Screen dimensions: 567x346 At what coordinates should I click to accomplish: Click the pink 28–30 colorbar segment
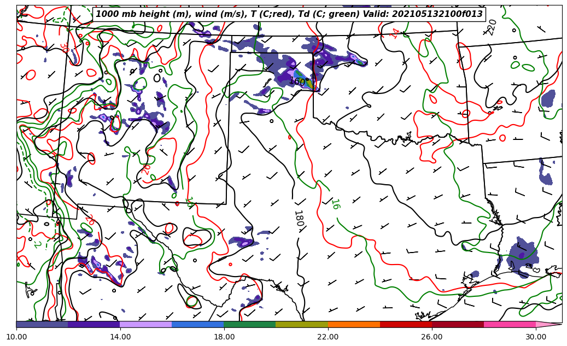pos(510,324)
